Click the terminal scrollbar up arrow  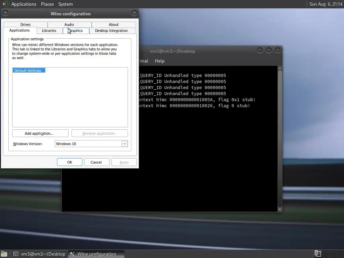tap(280, 68)
